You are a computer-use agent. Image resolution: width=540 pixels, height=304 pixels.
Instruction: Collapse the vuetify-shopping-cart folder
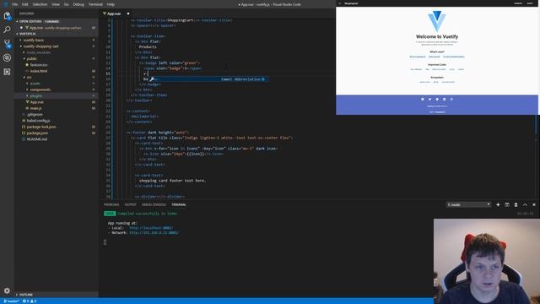point(40,46)
